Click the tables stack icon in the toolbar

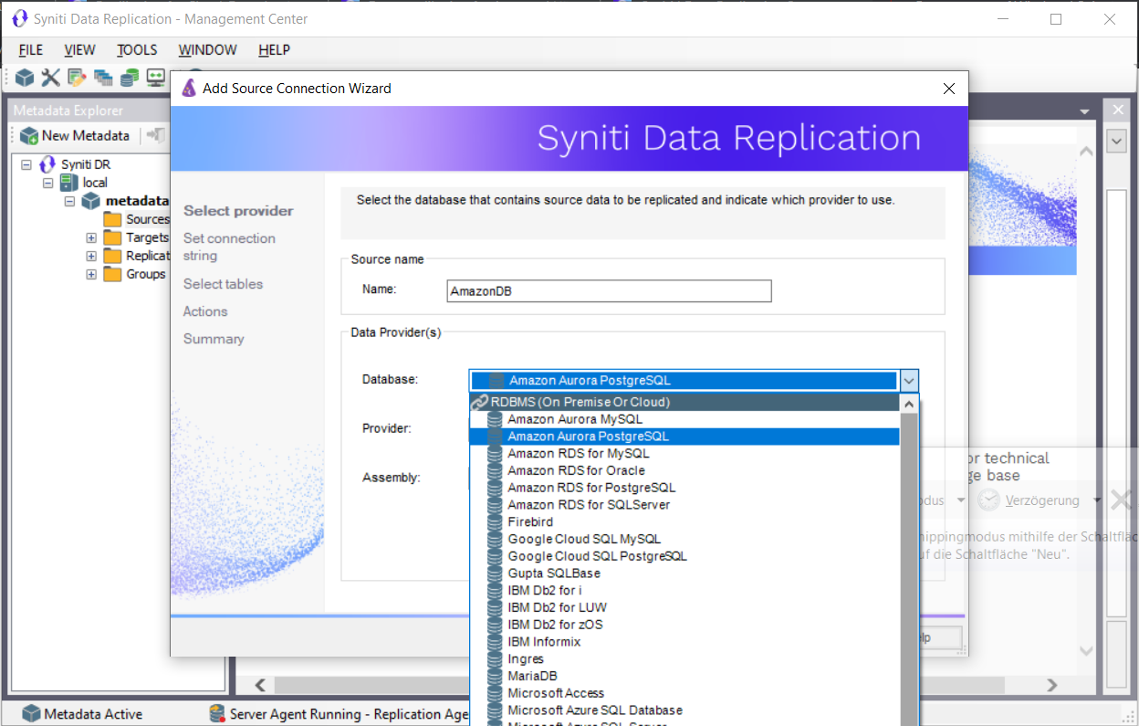coord(102,78)
